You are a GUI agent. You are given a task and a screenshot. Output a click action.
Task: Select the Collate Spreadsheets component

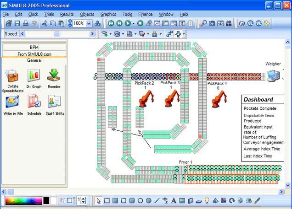click(x=13, y=81)
